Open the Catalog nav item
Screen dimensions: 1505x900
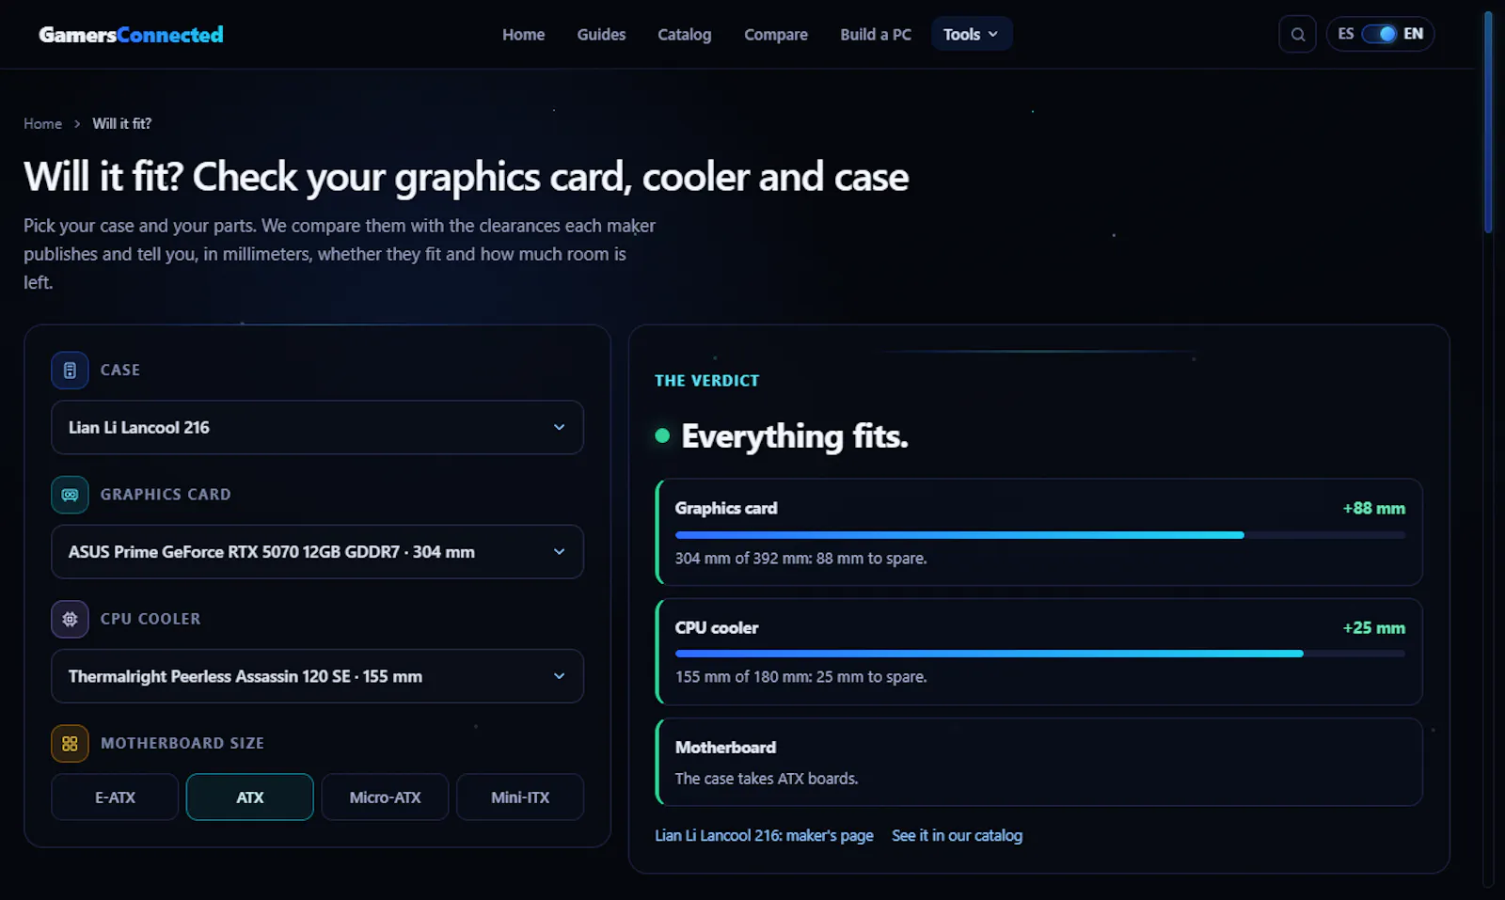click(684, 35)
